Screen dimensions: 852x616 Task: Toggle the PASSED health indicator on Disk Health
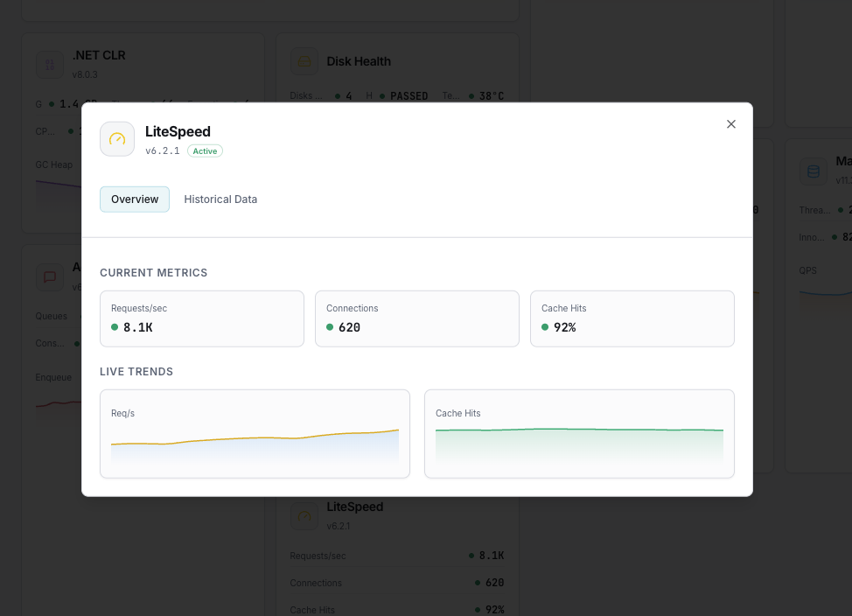[408, 96]
